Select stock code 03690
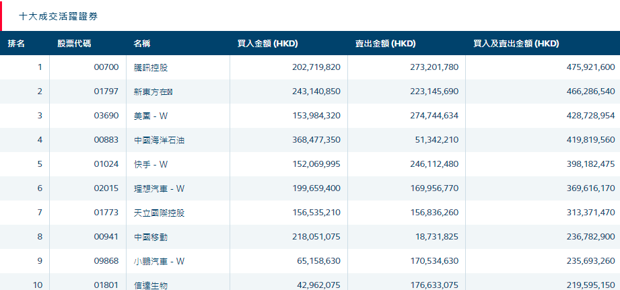The width and height of the screenshot is (620, 290). pos(106,116)
